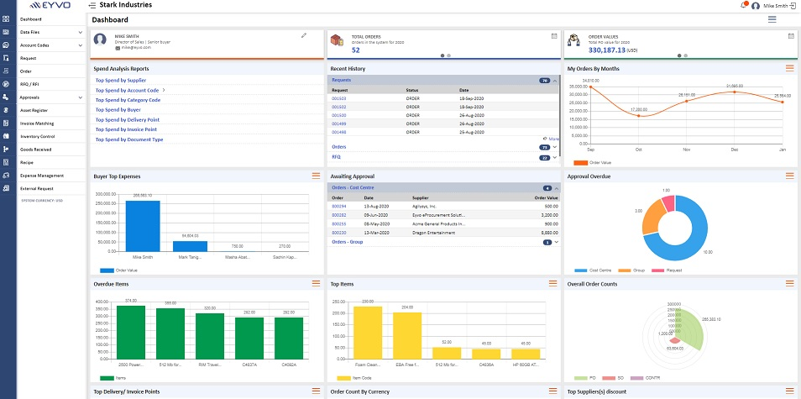Viewport: 801px width, 399px height.
Task: Click the notification bell icon
Action: pyautogui.click(x=743, y=6)
